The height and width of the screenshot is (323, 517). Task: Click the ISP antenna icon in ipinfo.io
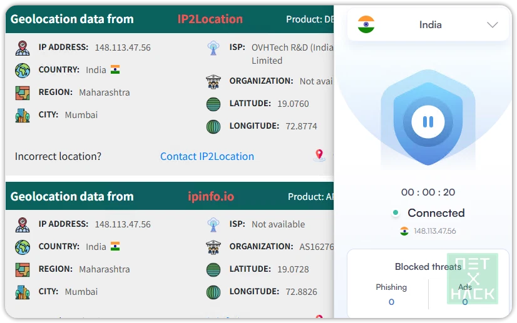click(213, 225)
